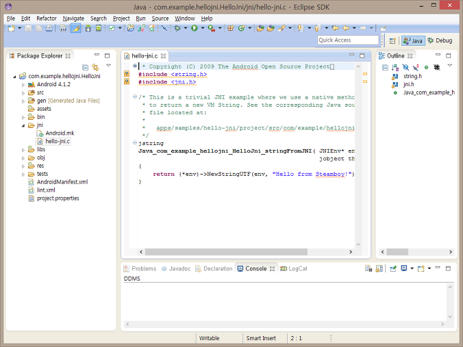This screenshot has width=463, height=347.
Task: Click the green Run button icon
Action: (195, 28)
